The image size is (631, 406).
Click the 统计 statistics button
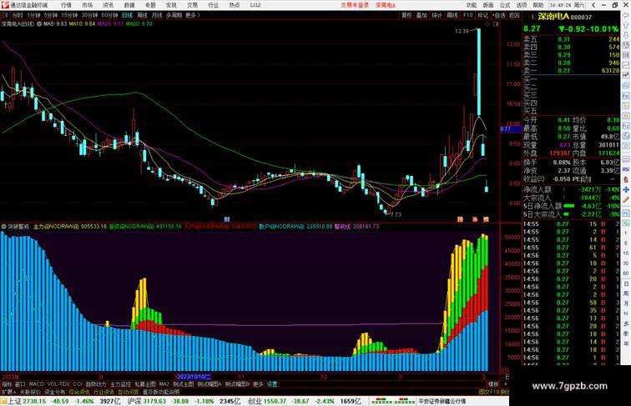[437, 15]
